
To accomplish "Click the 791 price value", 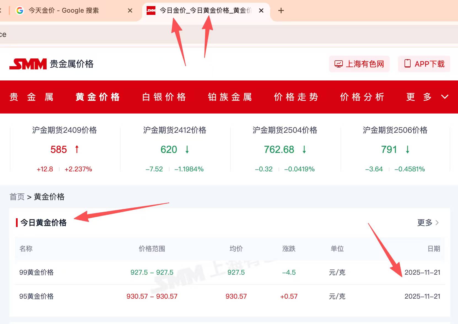I will tap(389, 150).
